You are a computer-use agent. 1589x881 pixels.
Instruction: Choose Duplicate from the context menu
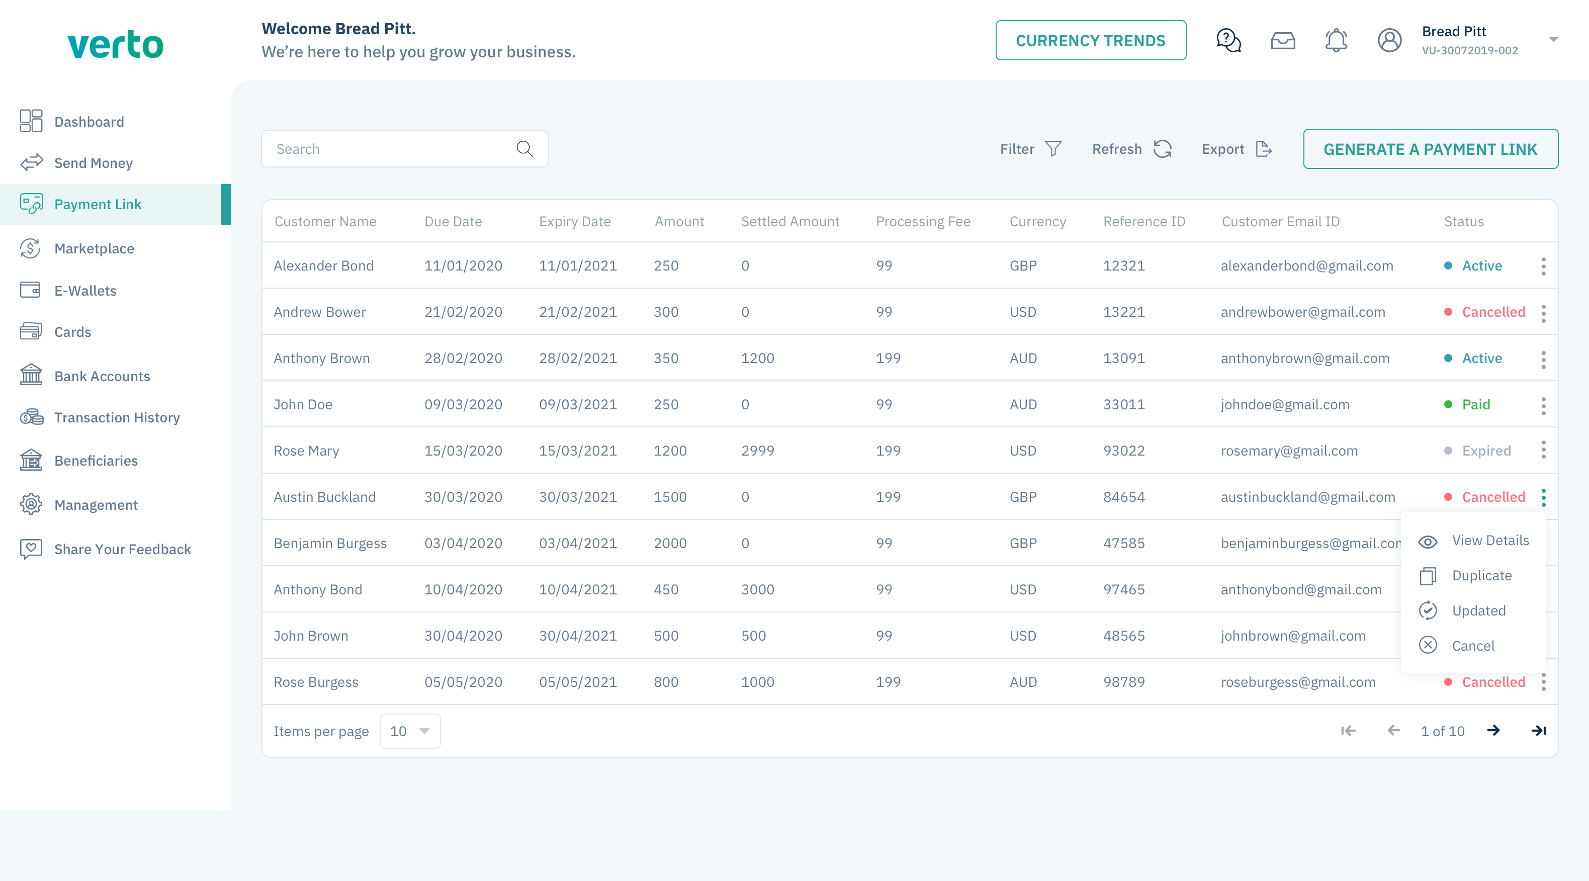coord(1481,576)
